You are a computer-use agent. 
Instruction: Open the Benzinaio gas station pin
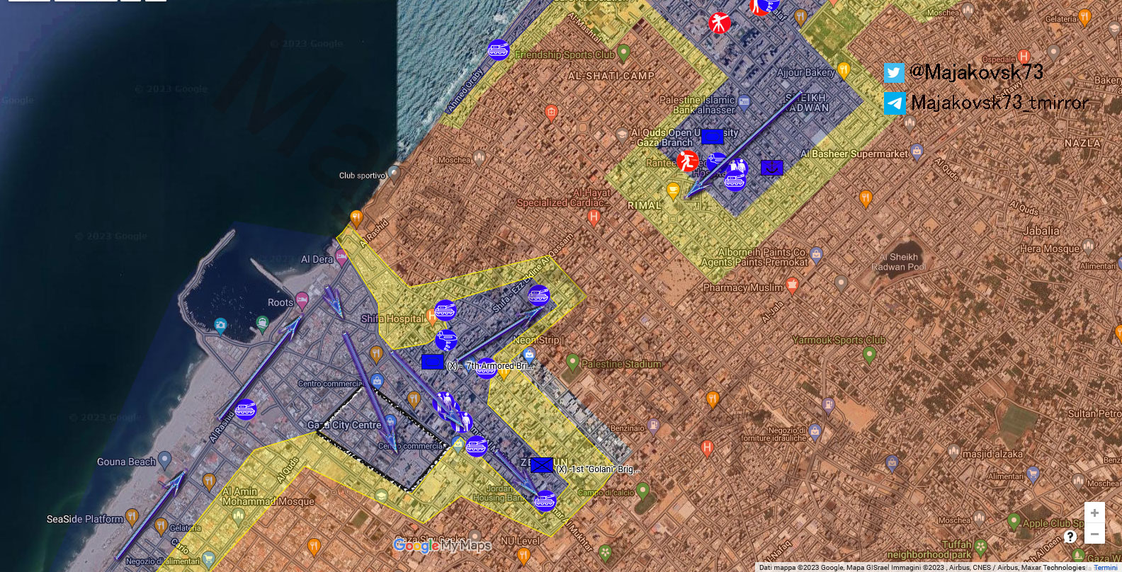click(654, 425)
